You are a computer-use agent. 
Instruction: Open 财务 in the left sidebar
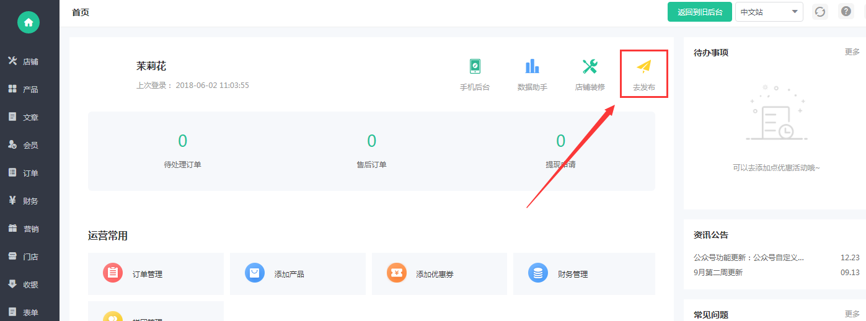click(x=29, y=201)
